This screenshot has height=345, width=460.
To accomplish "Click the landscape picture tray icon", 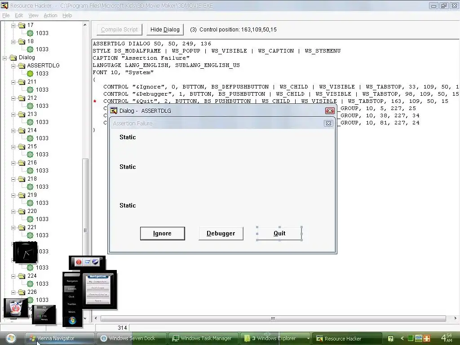I will pos(419,338).
